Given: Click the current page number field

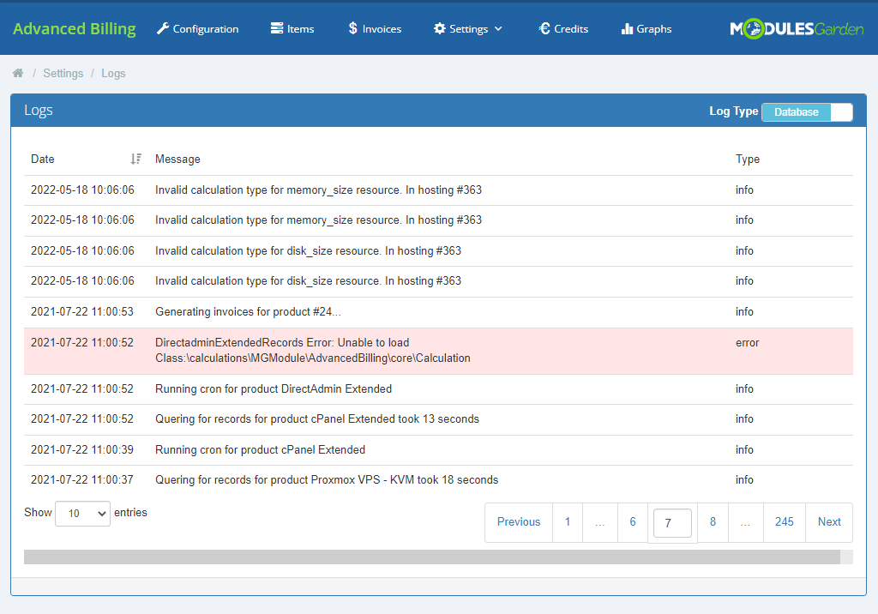Looking at the screenshot, I should 672,523.
